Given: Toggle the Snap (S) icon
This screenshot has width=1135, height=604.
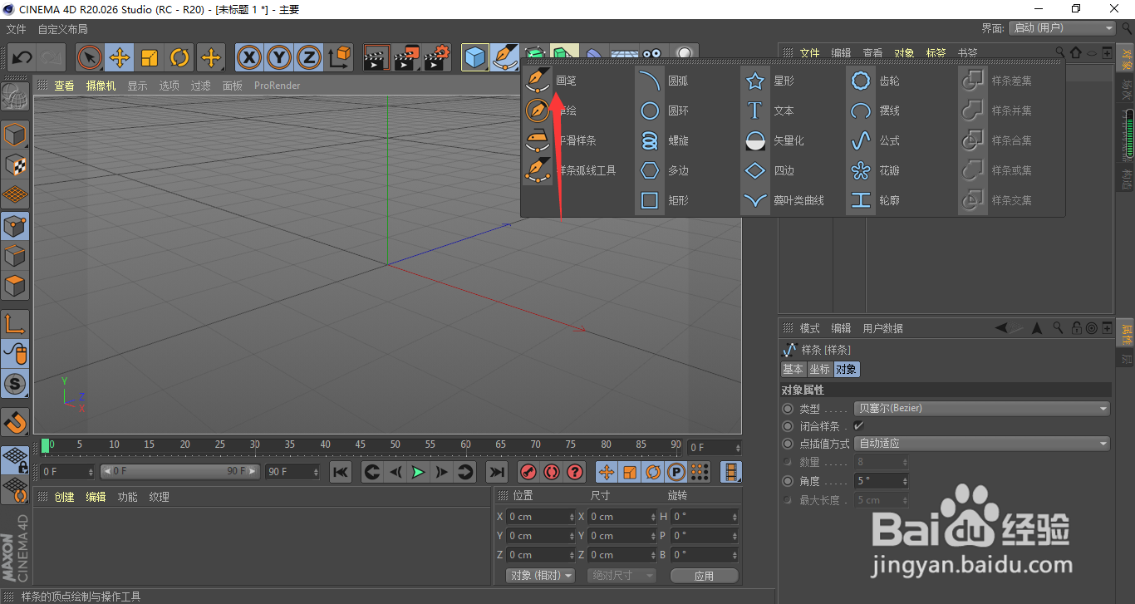Looking at the screenshot, I should point(15,384).
